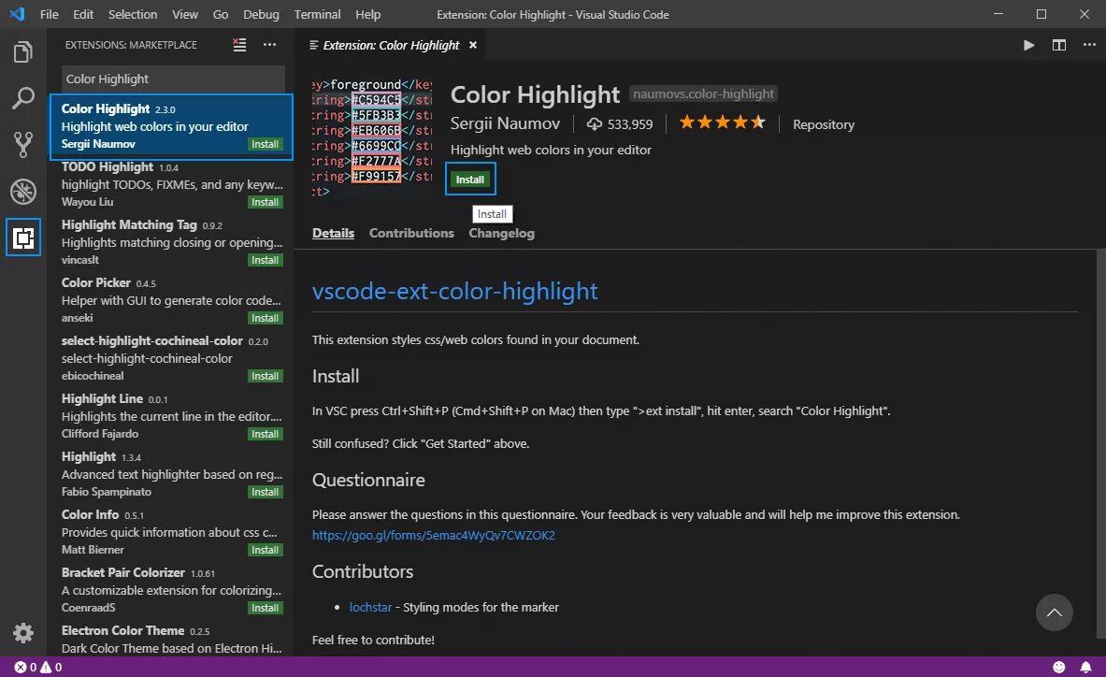This screenshot has width=1106, height=677.
Task: Switch to the Changelog tab
Action: [501, 234]
